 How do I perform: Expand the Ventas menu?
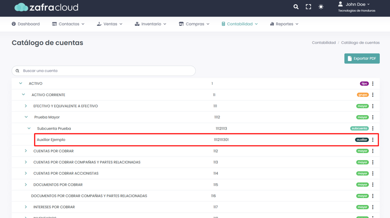pos(109,24)
